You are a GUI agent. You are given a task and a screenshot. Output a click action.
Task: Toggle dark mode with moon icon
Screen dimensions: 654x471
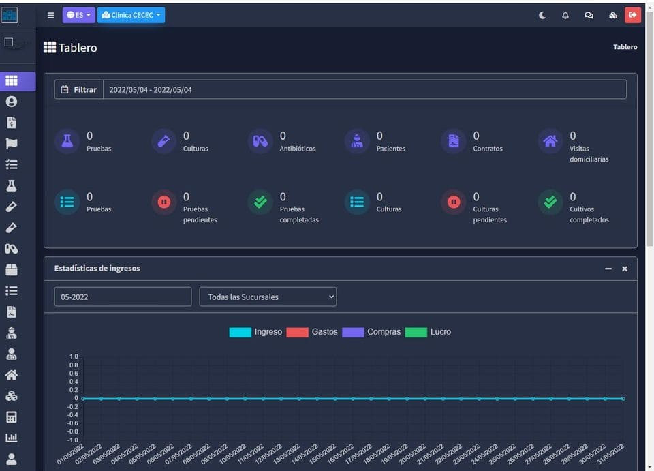(542, 15)
